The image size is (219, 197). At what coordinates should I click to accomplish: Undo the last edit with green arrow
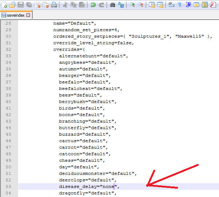click(x=93, y=5)
